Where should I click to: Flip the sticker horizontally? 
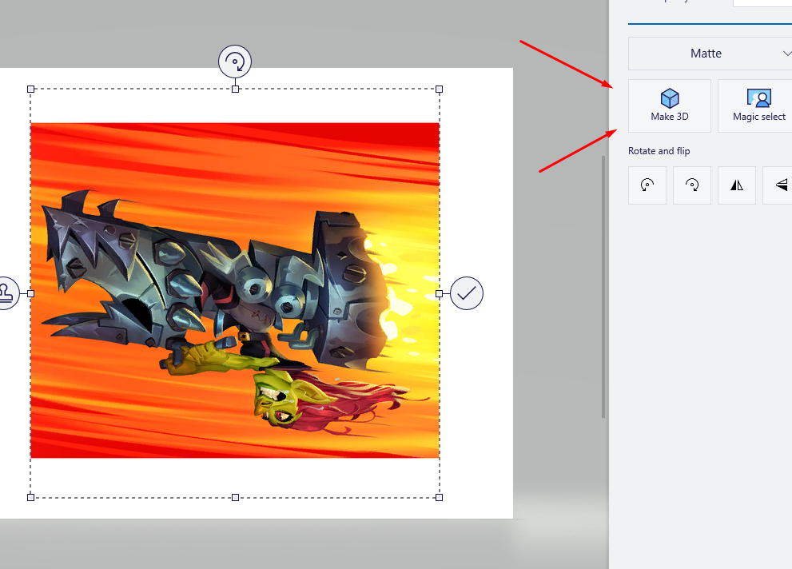[x=737, y=185]
